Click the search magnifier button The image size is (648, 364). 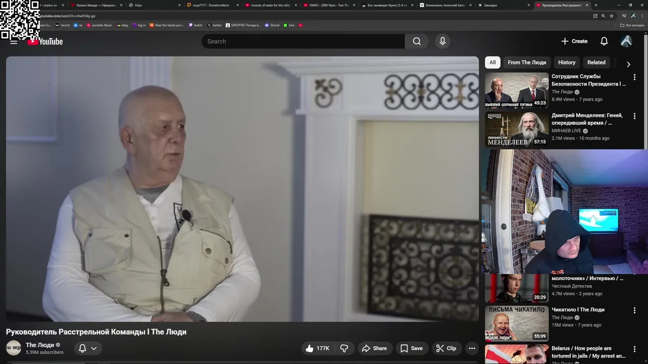pos(417,41)
